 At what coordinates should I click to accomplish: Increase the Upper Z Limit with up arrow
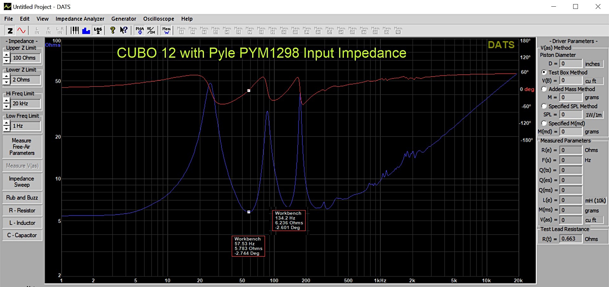[6, 55]
